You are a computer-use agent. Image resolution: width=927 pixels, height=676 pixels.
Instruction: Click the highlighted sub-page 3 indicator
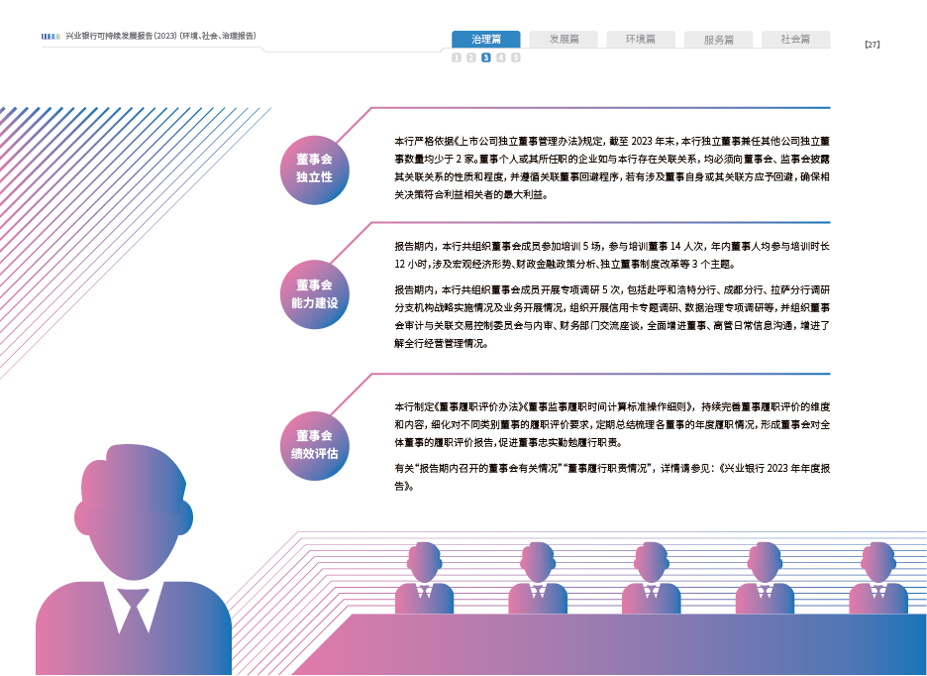tap(486, 58)
